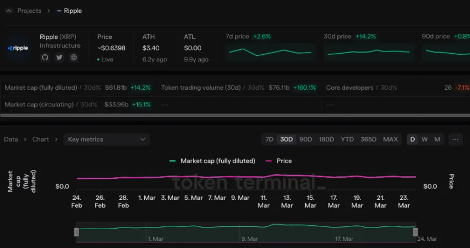Click the Core developers metric
The width and height of the screenshot is (470, 248).
click(x=398, y=87)
